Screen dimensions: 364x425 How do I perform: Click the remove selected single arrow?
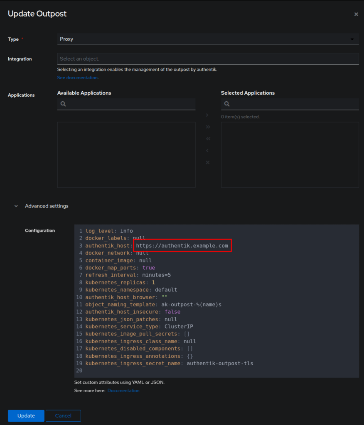(x=207, y=150)
